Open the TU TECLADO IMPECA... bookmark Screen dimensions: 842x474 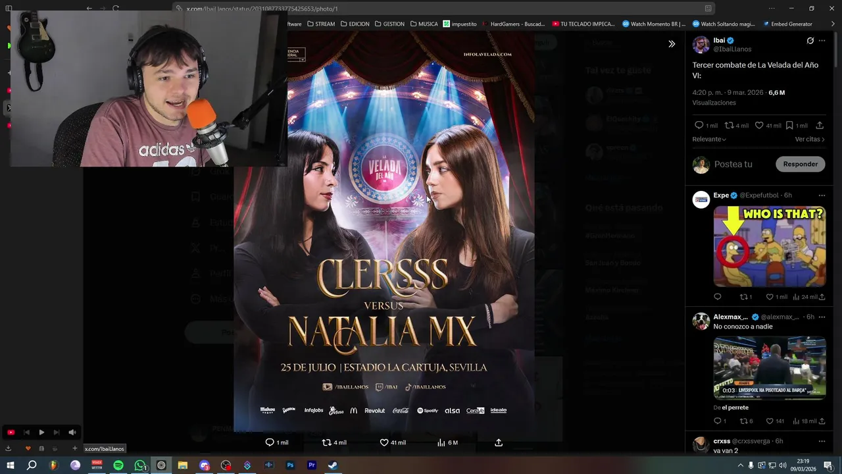583,24
